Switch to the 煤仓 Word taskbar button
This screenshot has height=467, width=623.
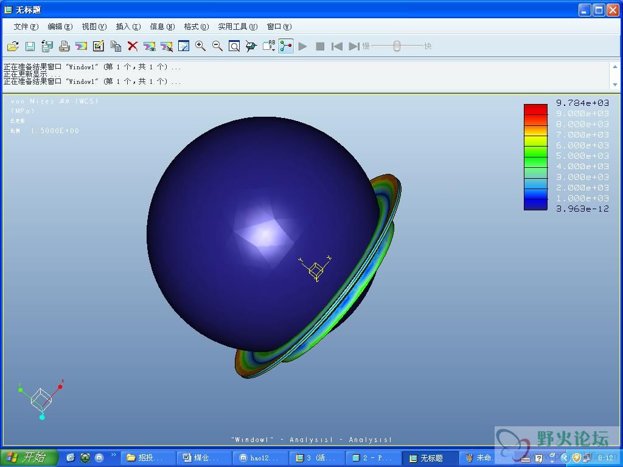tap(204, 458)
